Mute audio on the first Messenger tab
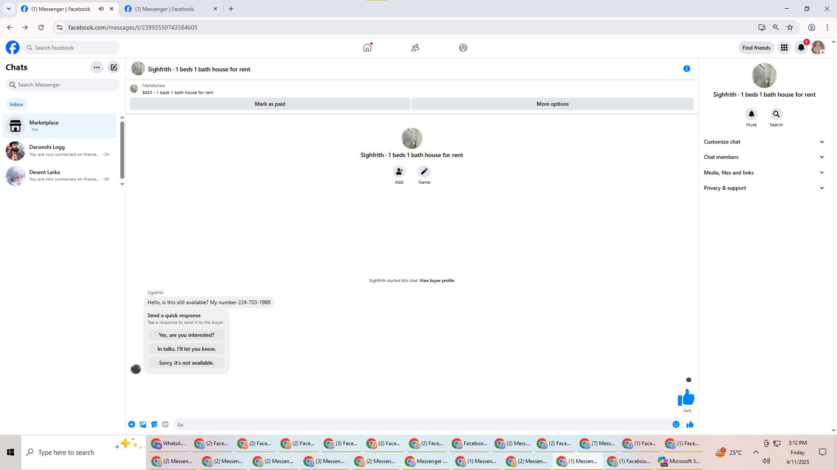The height and width of the screenshot is (470, 837). (101, 9)
